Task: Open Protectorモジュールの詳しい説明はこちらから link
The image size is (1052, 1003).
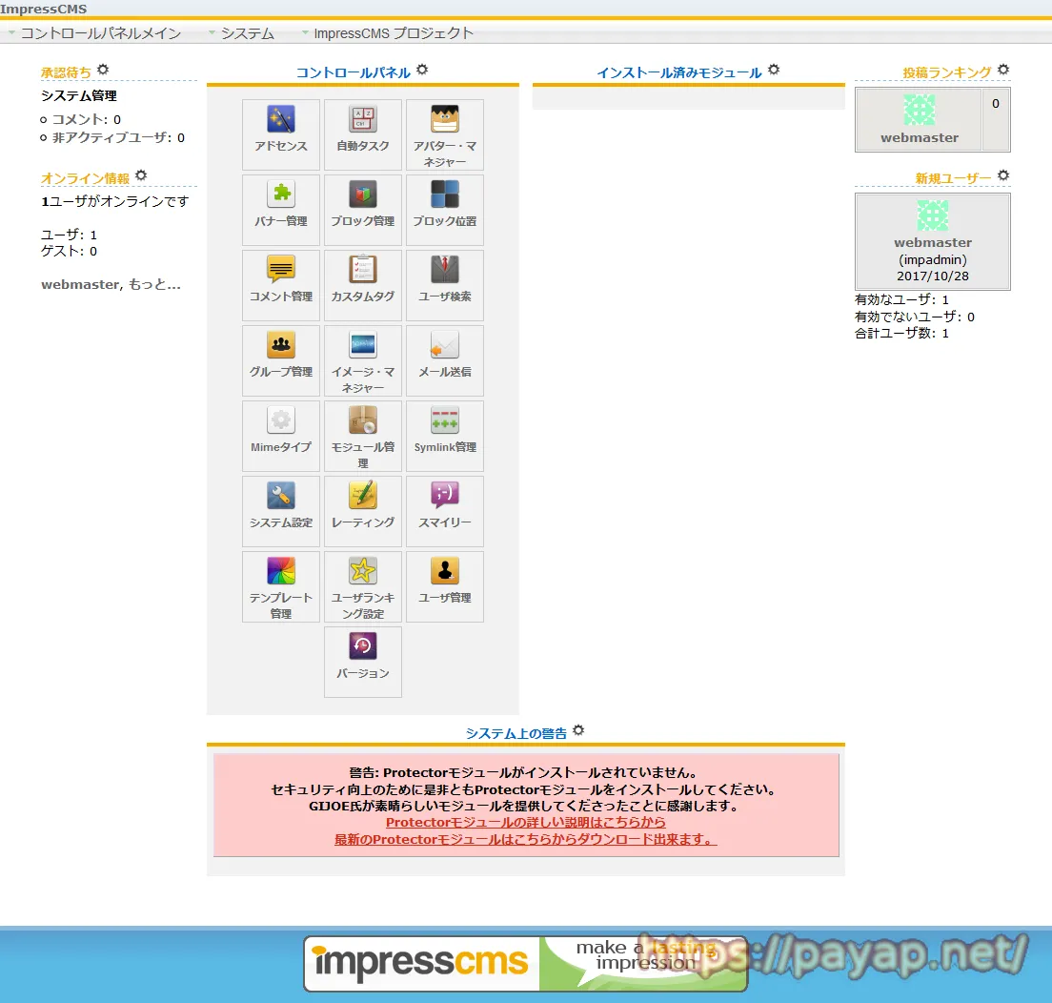Action: pos(525,822)
